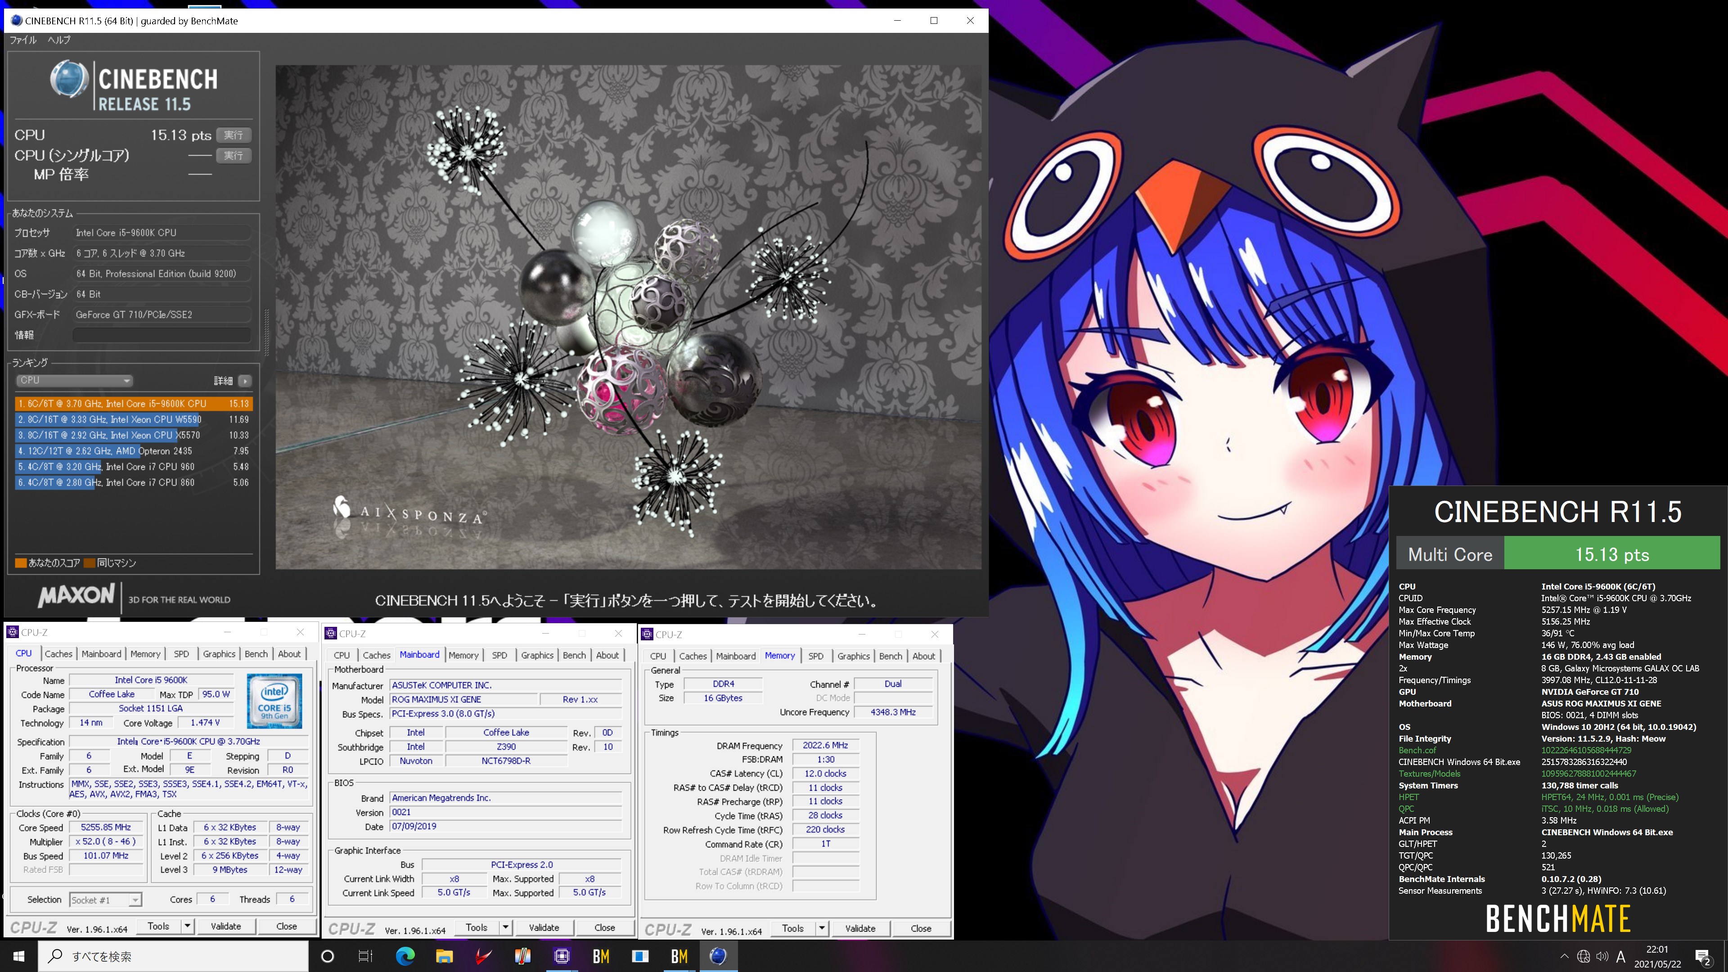Click Close button in CPU-Z memory window
This screenshot has height=972, width=1728.
coord(921,928)
